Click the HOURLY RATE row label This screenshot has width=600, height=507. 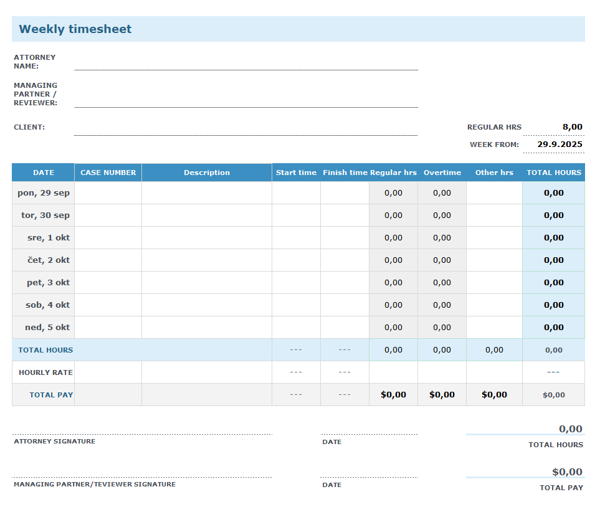tap(45, 372)
